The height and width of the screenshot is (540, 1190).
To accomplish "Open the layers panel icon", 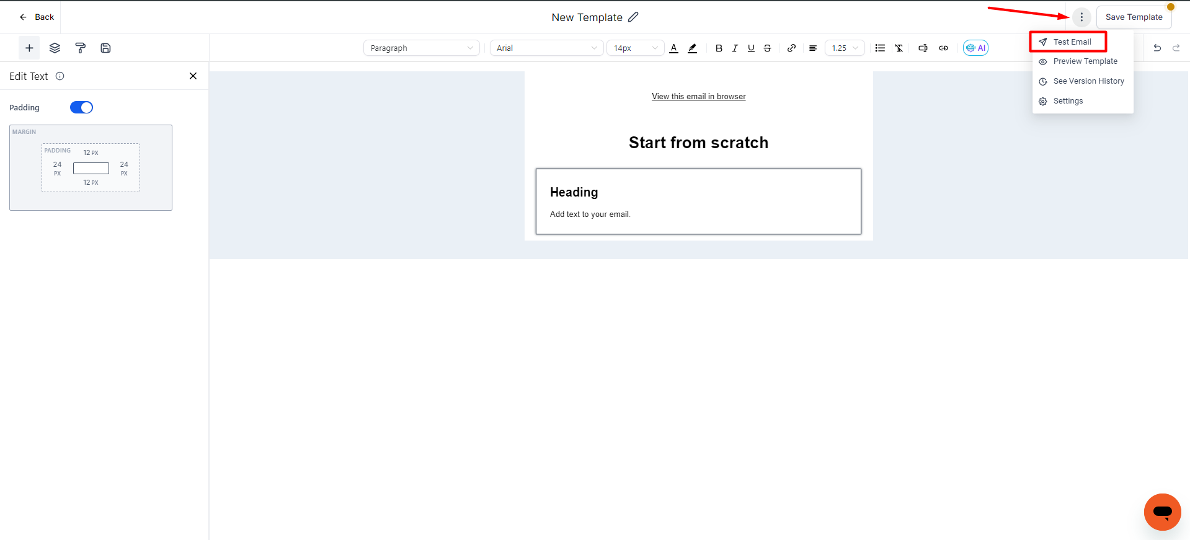I will coord(55,48).
